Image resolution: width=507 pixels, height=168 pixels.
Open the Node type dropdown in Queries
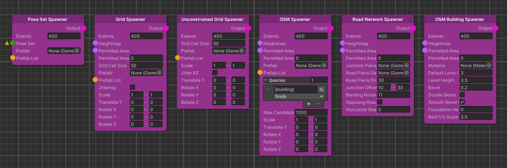(x=299, y=96)
